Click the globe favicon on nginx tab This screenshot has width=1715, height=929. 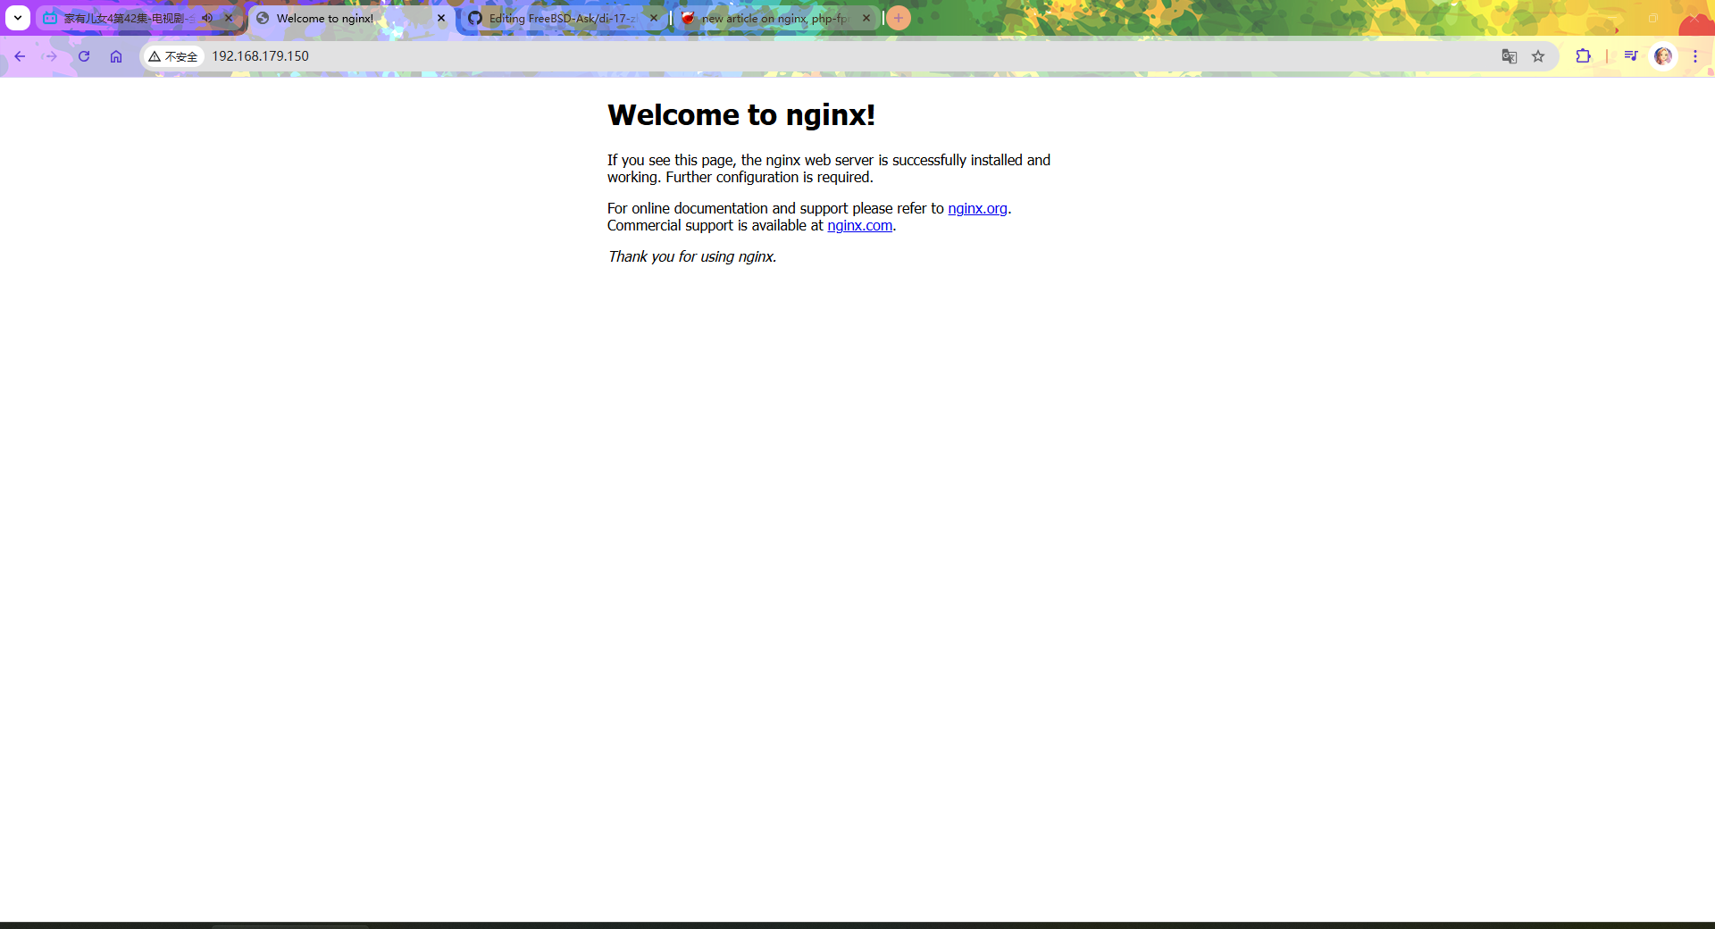pyautogui.click(x=263, y=18)
